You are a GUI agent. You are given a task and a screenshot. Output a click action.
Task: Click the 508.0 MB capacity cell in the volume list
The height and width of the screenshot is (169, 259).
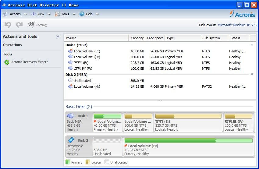point(137,81)
